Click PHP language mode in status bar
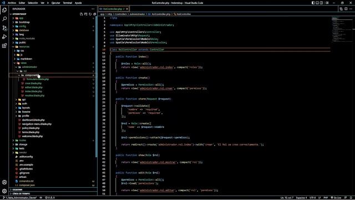The width and height of the screenshot is (355, 200). [x=326, y=198]
